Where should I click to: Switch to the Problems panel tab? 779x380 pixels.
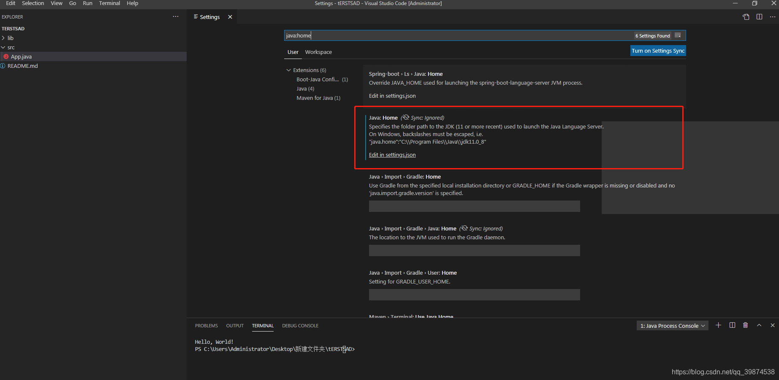(x=206, y=326)
